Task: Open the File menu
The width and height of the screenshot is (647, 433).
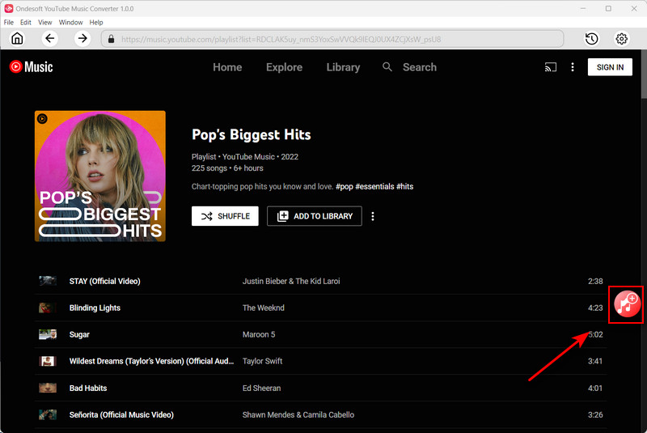Action: (x=9, y=23)
